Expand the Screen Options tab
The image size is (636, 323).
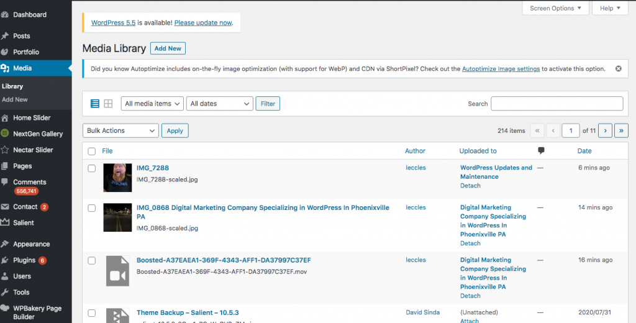[555, 8]
